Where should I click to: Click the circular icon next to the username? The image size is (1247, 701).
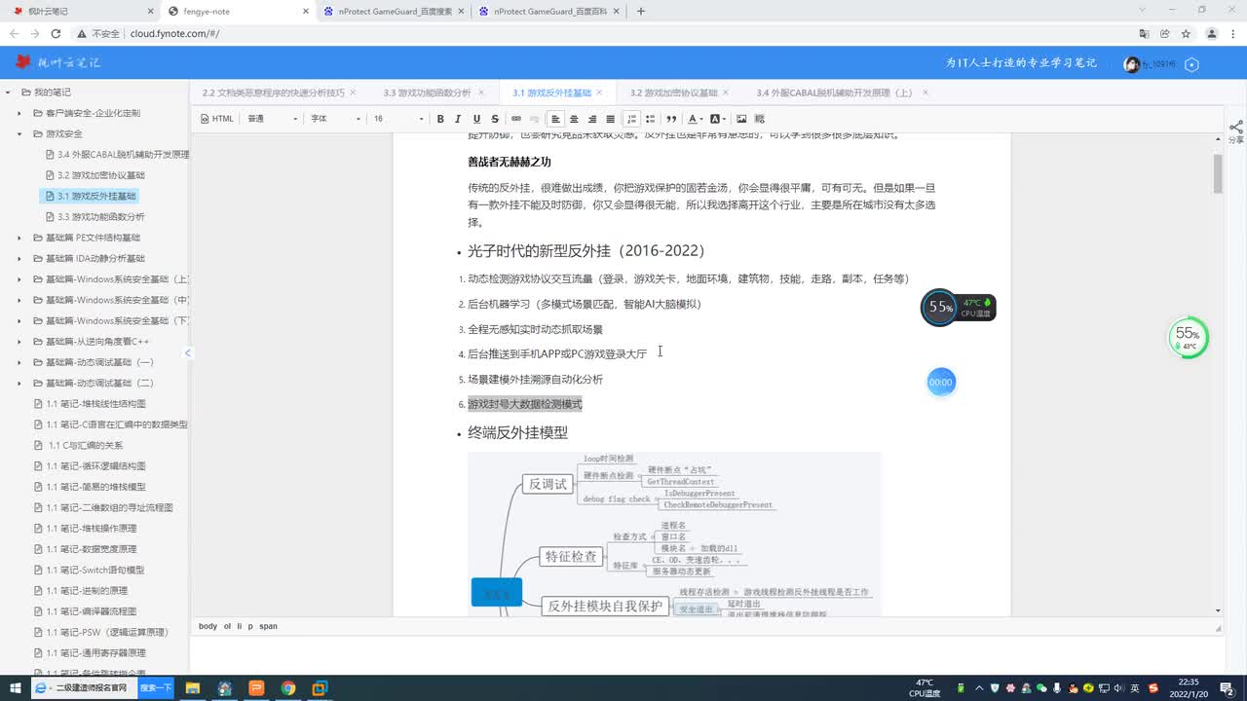(x=1191, y=64)
